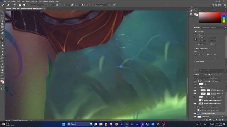Screen dimensions: 227x127
Task: Toggle pressure for opacity
Action: pyautogui.click(x=57, y=5)
